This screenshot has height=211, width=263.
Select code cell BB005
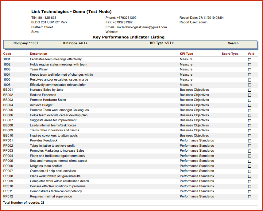click(8, 110)
